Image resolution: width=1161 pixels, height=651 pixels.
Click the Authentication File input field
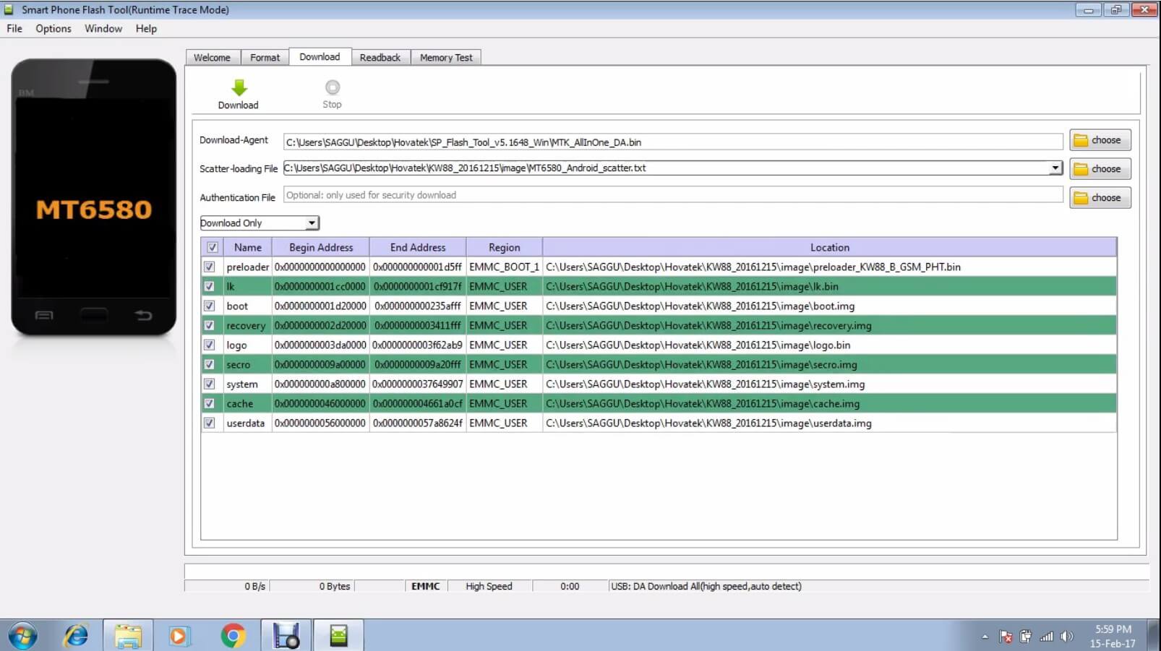coord(651,194)
